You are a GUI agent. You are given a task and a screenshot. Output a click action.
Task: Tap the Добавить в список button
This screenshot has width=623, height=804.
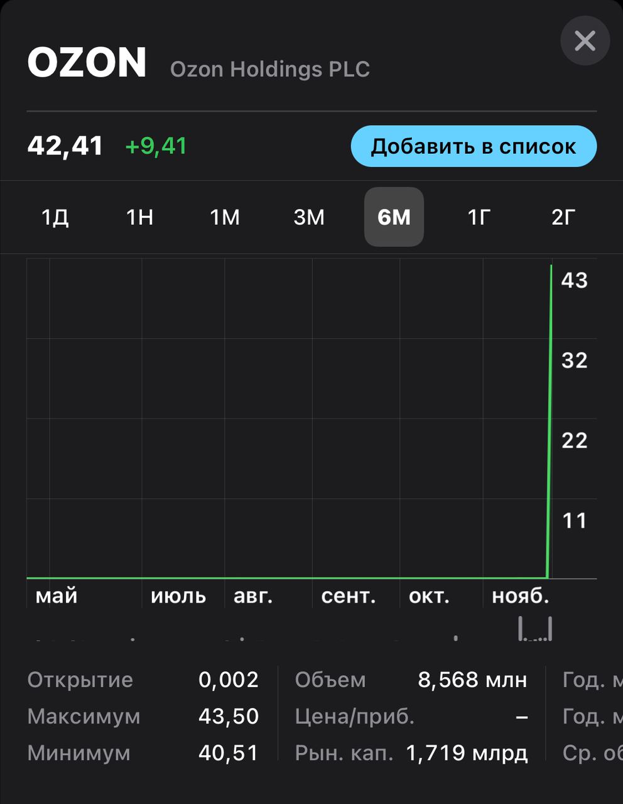[x=474, y=146]
